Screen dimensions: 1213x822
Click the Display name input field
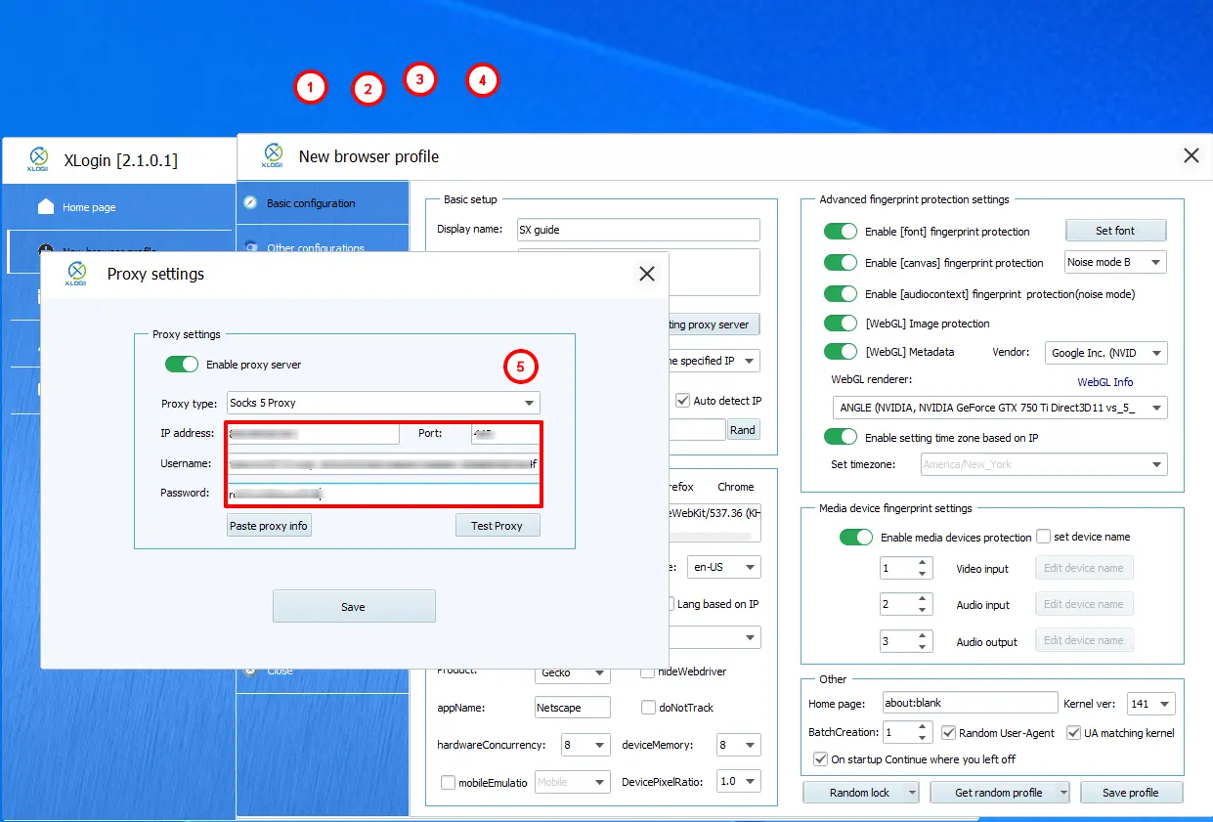point(638,230)
